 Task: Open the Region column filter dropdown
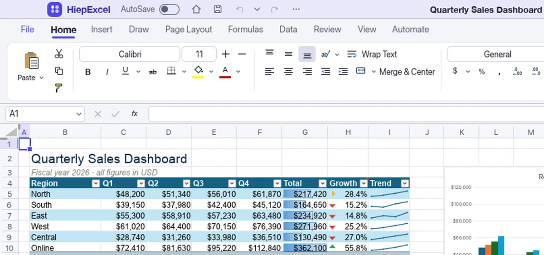[95, 183]
